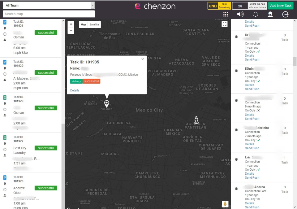Image resolution: width=297 pixels, height=209 pixels.
Task: Click Send Push for Sobrinho driver
Action: [252, 148]
